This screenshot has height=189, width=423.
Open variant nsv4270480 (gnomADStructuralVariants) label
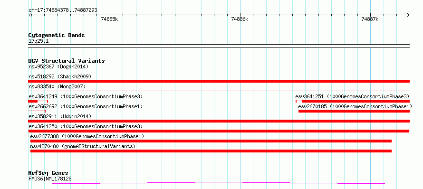pos(83,146)
